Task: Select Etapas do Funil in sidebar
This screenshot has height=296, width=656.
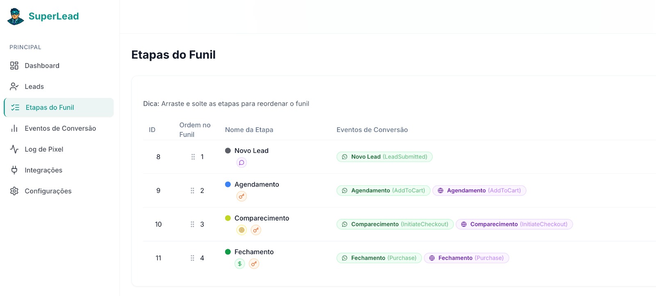Action: pyautogui.click(x=59, y=107)
